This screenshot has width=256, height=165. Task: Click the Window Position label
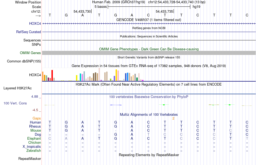coord(28,2)
